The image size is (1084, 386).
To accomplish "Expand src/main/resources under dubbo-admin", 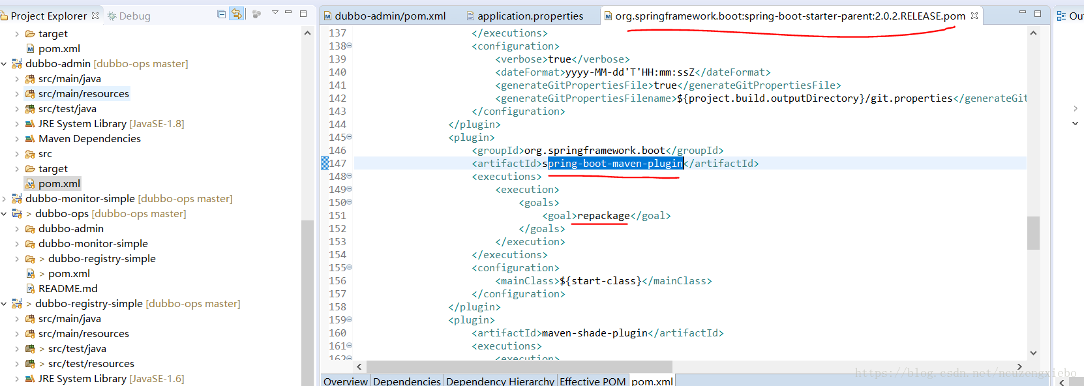I will (x=16, y=94).
